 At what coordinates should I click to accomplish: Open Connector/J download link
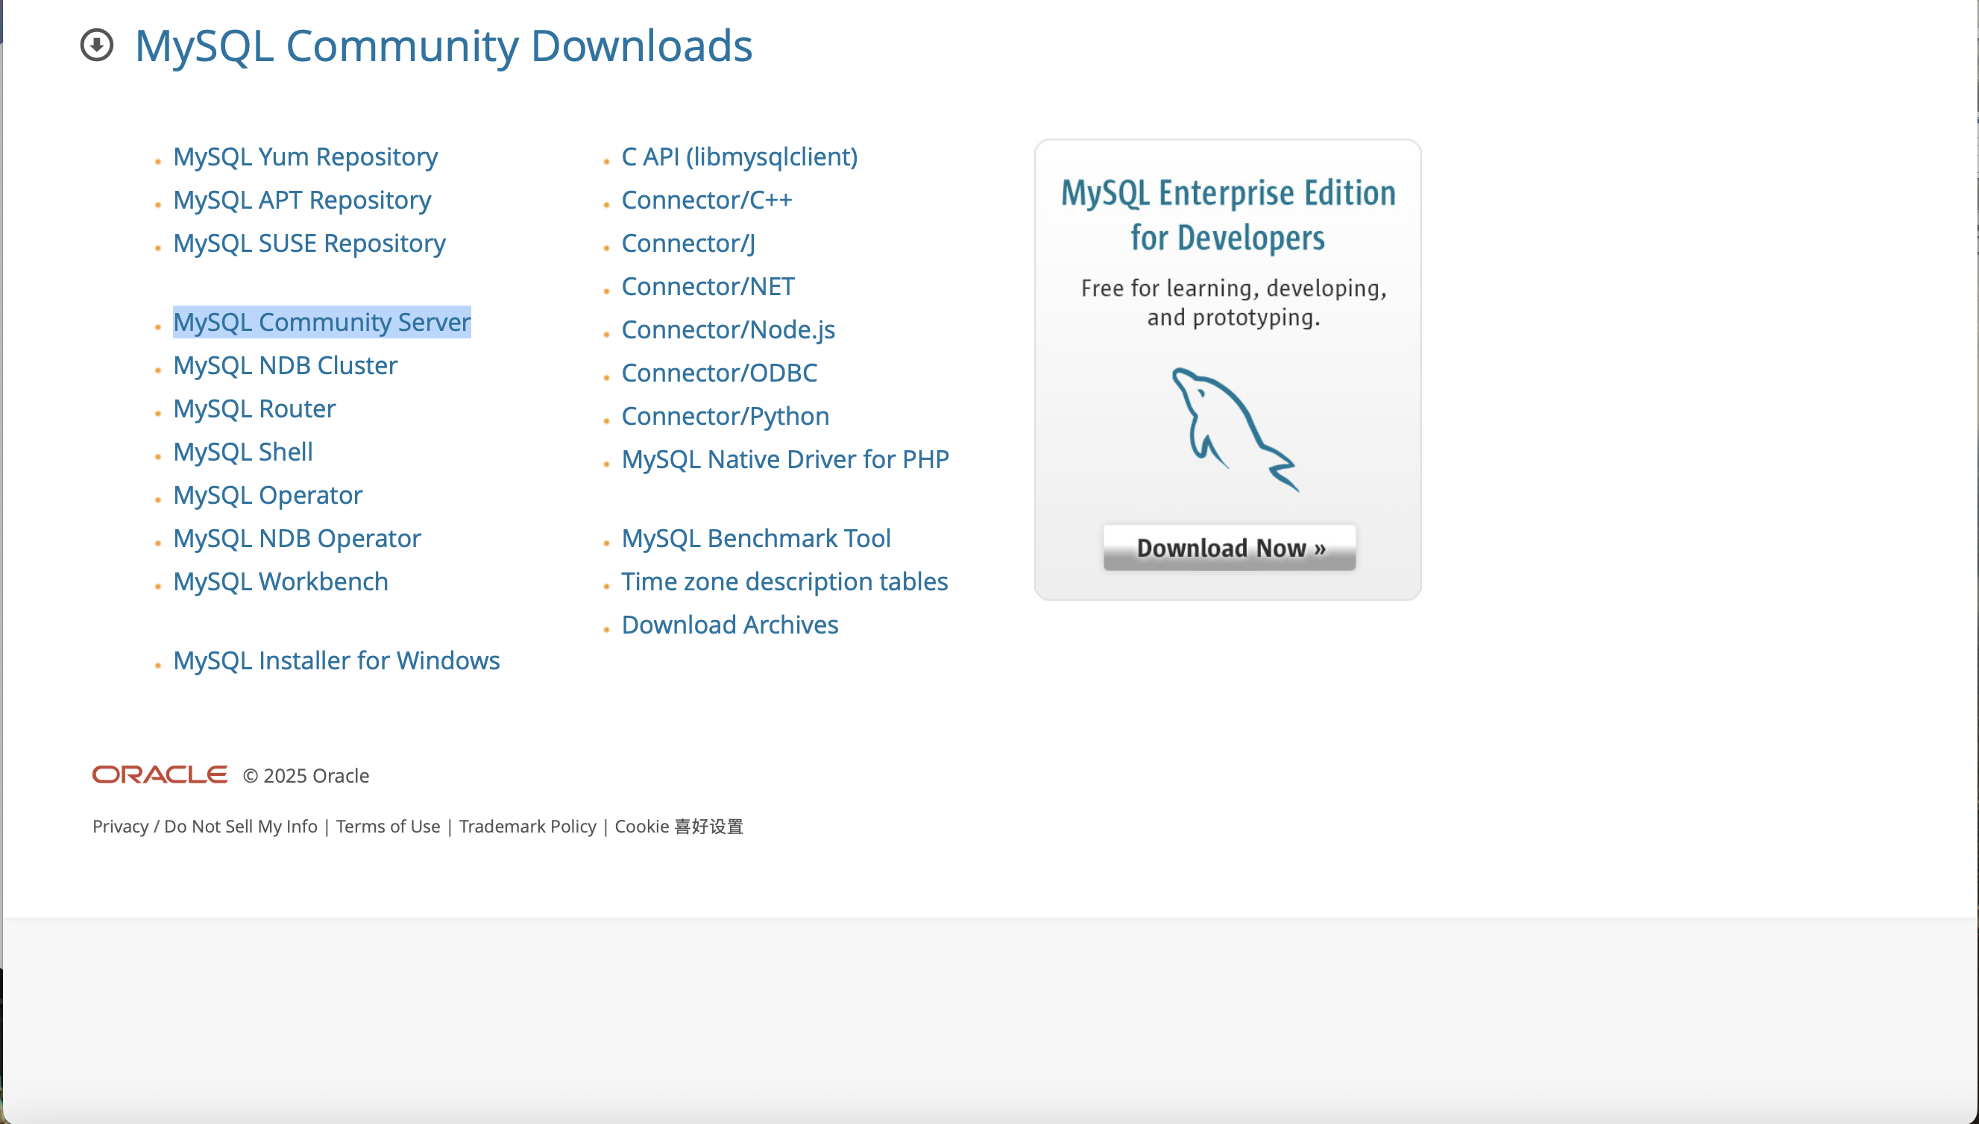click(688, 243)
